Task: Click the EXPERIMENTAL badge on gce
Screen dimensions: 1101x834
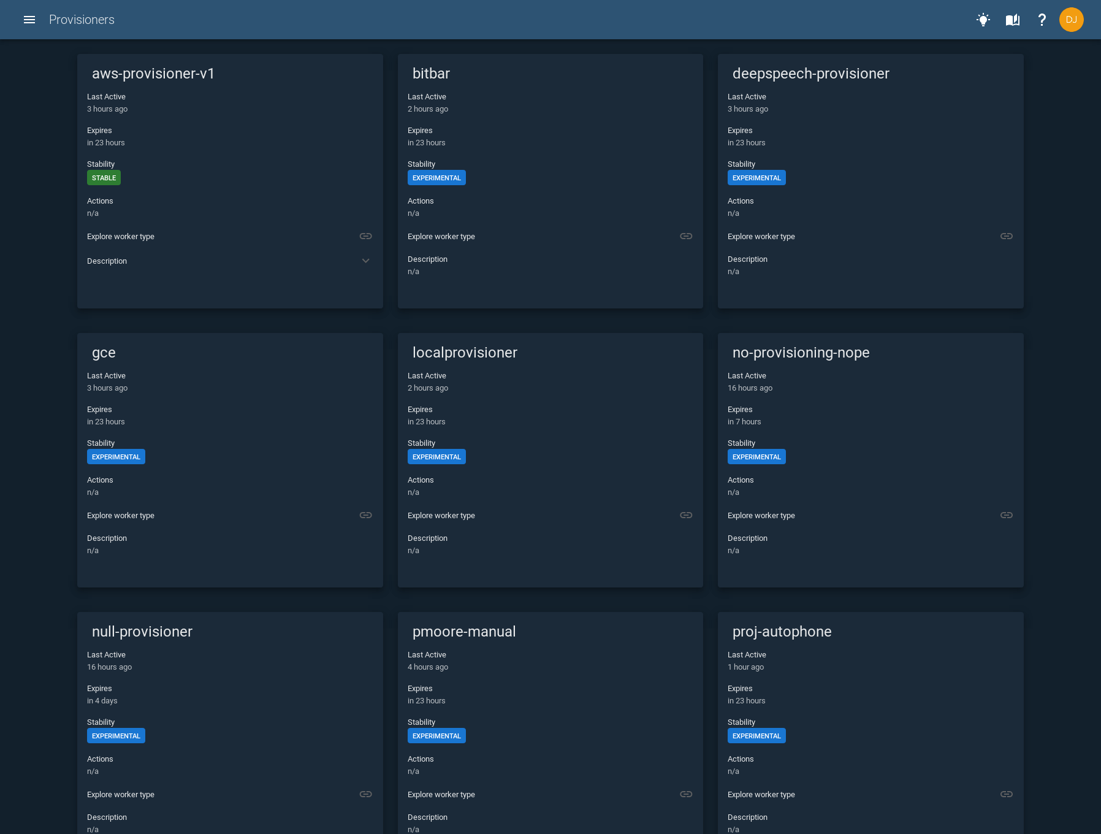Action: [x=116, y=456]
